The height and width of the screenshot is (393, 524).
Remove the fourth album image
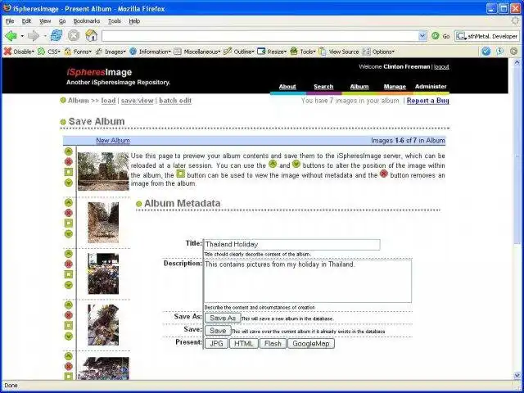pos(69,315)
